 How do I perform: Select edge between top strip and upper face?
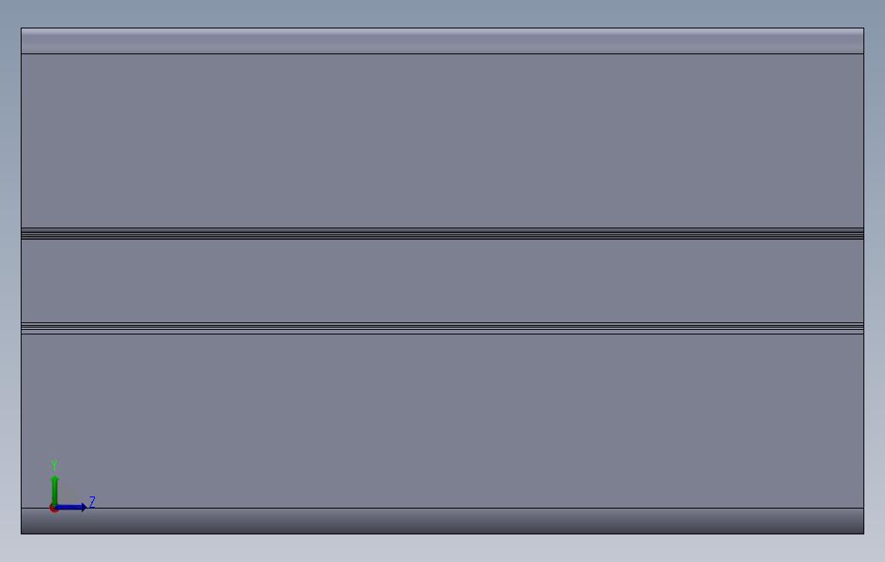[442, 54]
